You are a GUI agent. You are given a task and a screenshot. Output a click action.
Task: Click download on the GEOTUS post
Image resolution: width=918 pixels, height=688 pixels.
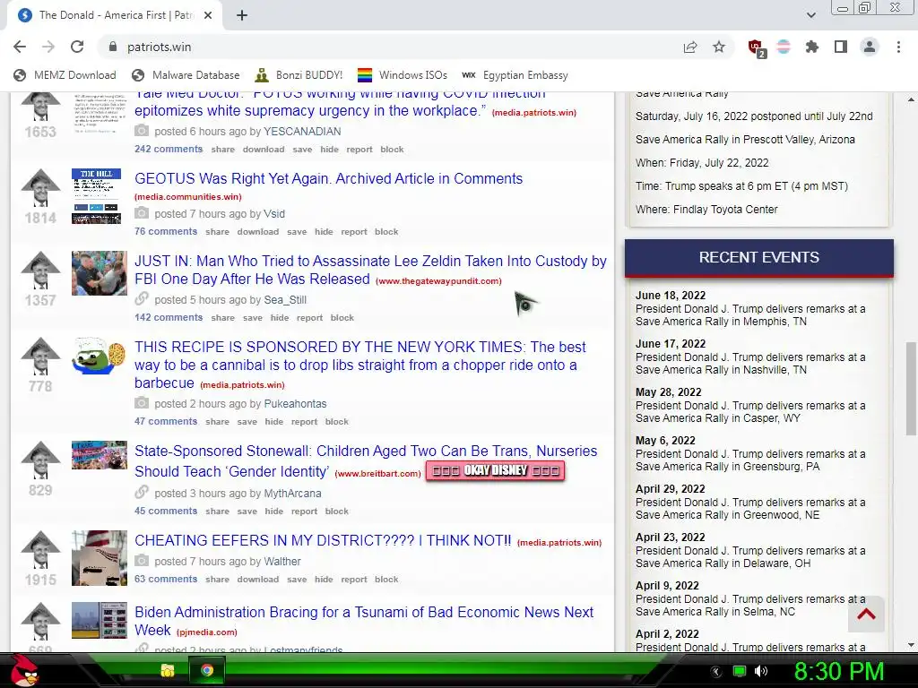257,232
